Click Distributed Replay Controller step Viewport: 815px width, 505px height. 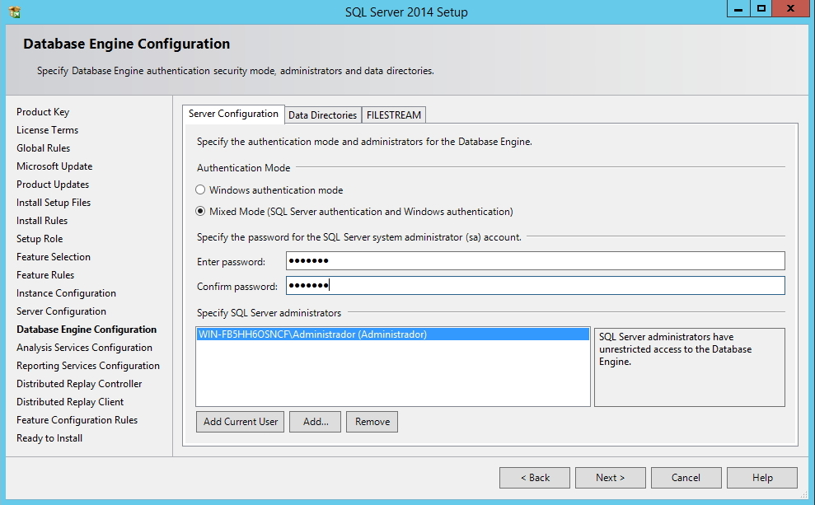coord(79,384)
